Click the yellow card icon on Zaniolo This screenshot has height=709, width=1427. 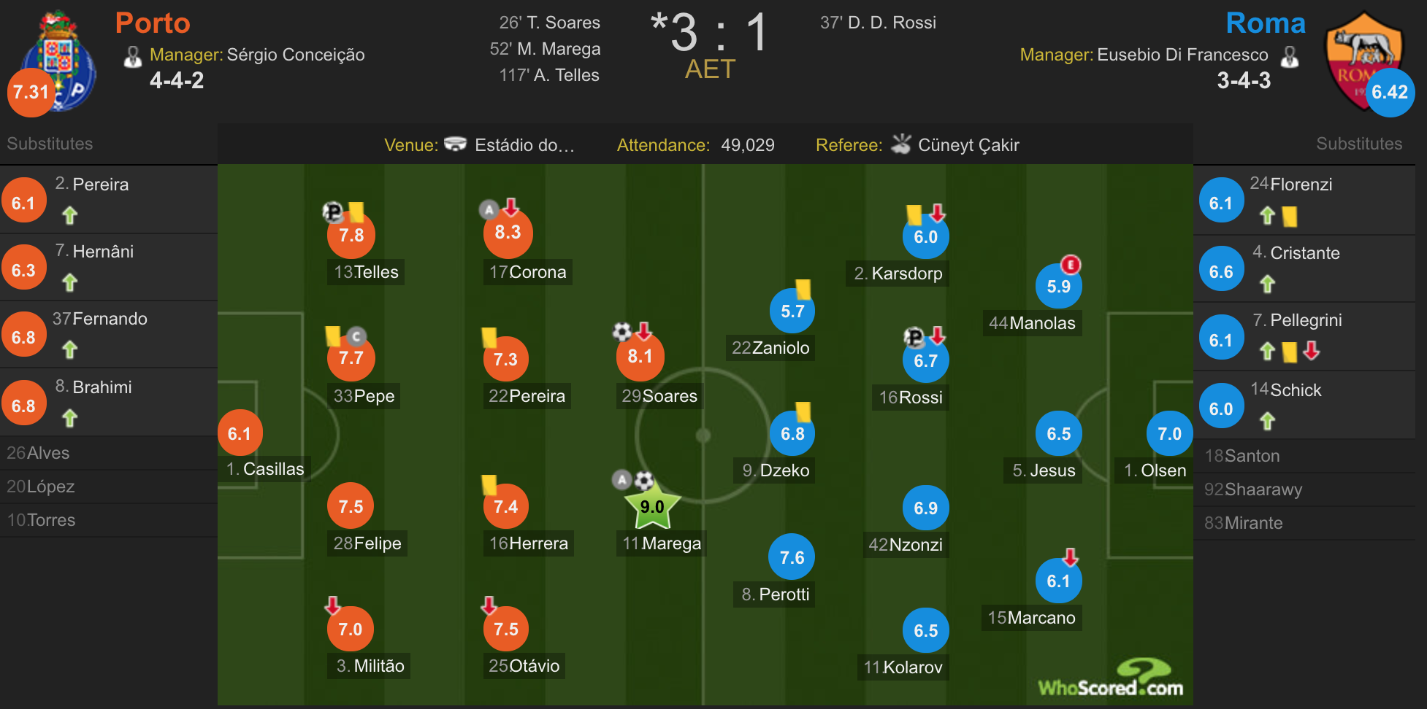click(803, 290)
